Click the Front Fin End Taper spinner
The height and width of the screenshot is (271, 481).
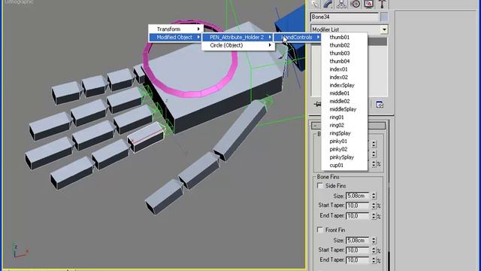374,260
